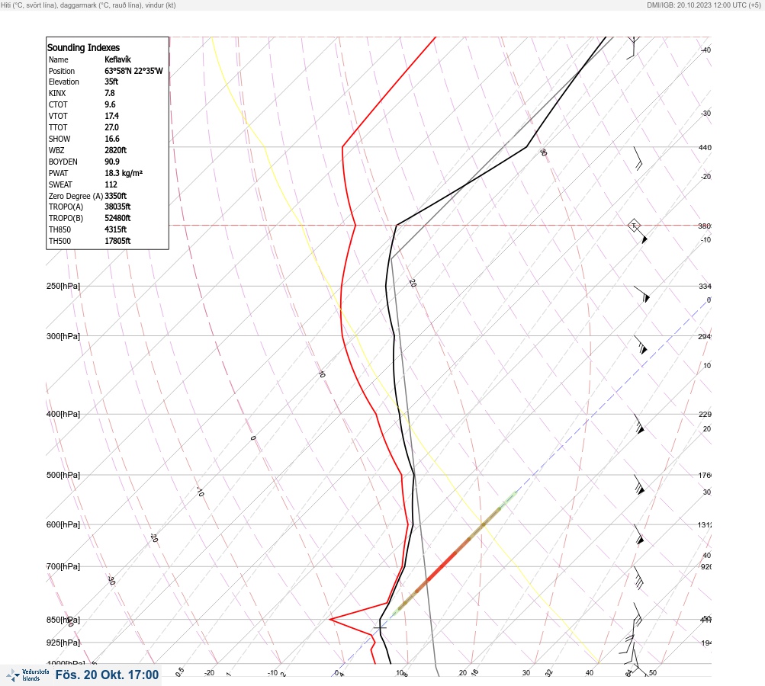Click the TH500 value 17805ft

coord(117,241)
